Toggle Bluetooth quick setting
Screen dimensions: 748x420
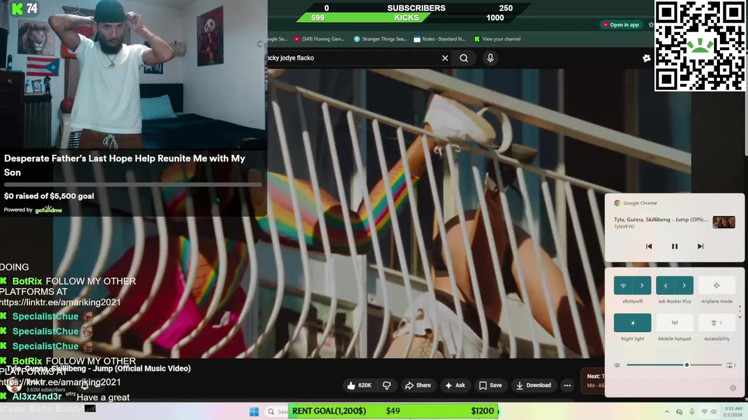[665, 285]
